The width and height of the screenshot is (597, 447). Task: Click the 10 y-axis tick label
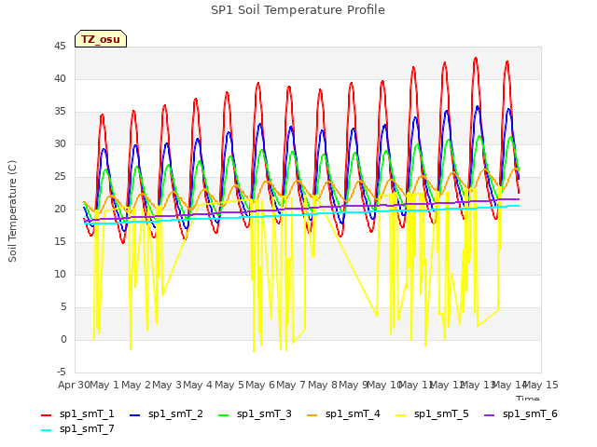[x=60, y=275]
